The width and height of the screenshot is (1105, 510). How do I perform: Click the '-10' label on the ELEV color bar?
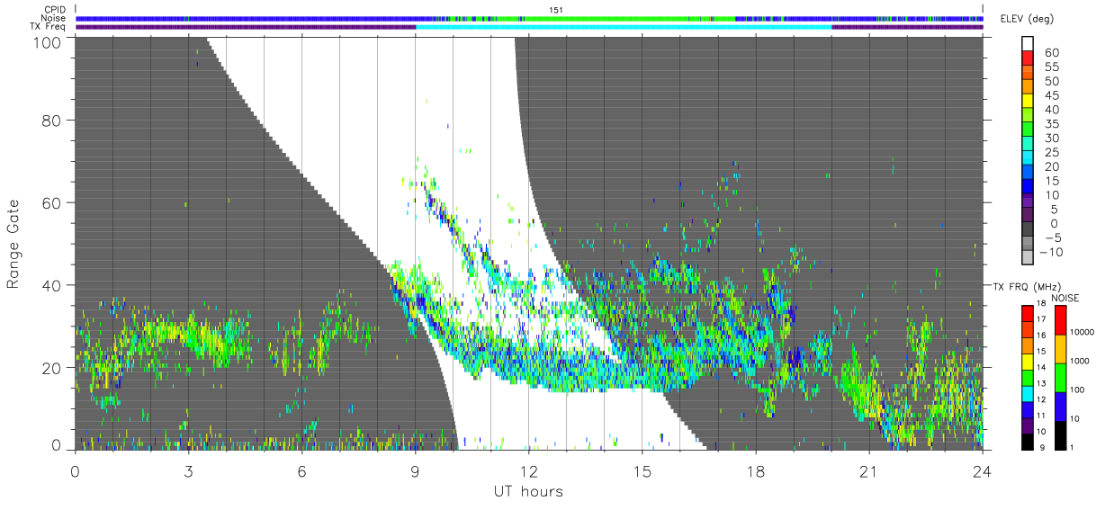1053,253
